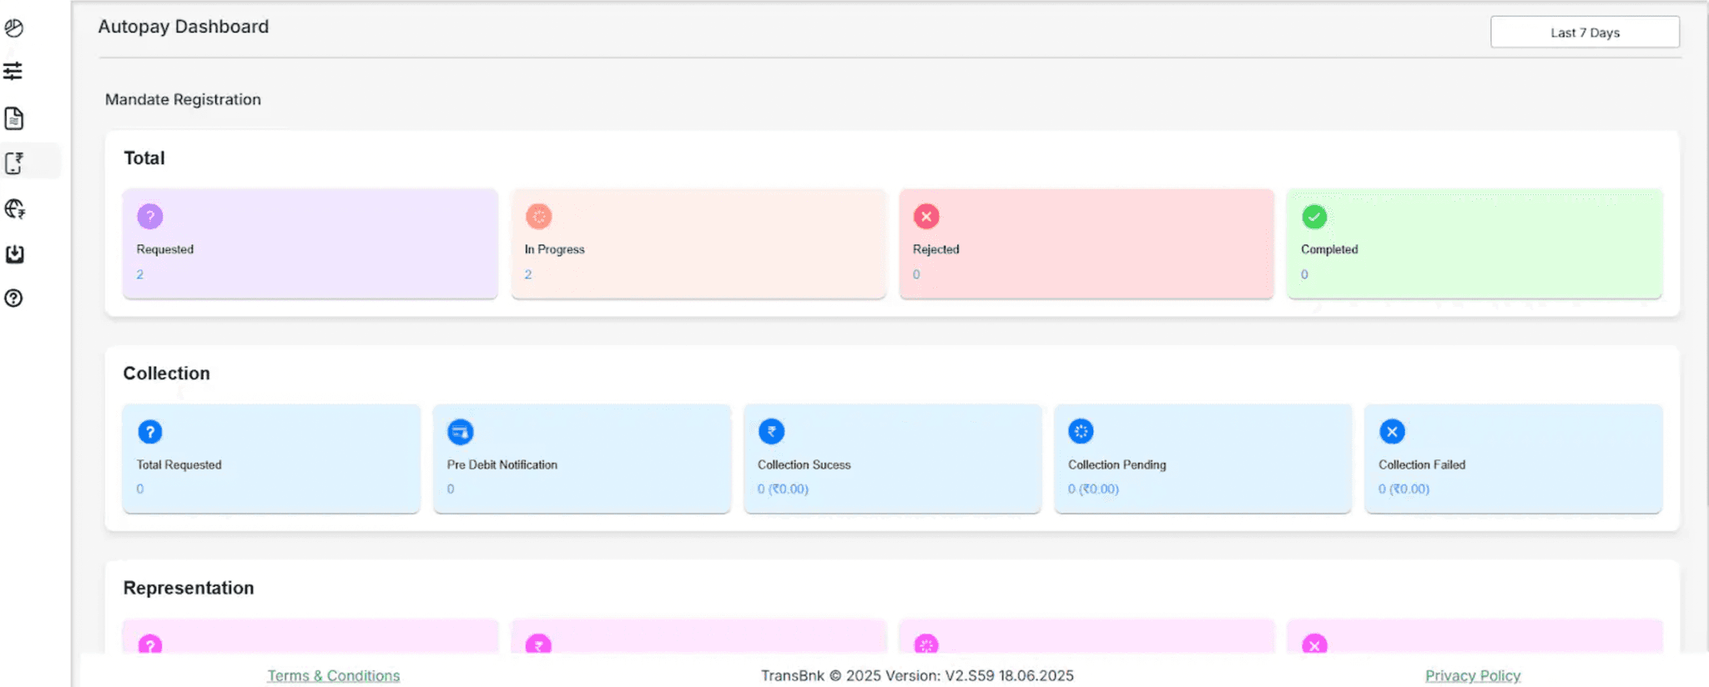
Task: Click the help question mark sidebar icon
Action: pos(13,298)
